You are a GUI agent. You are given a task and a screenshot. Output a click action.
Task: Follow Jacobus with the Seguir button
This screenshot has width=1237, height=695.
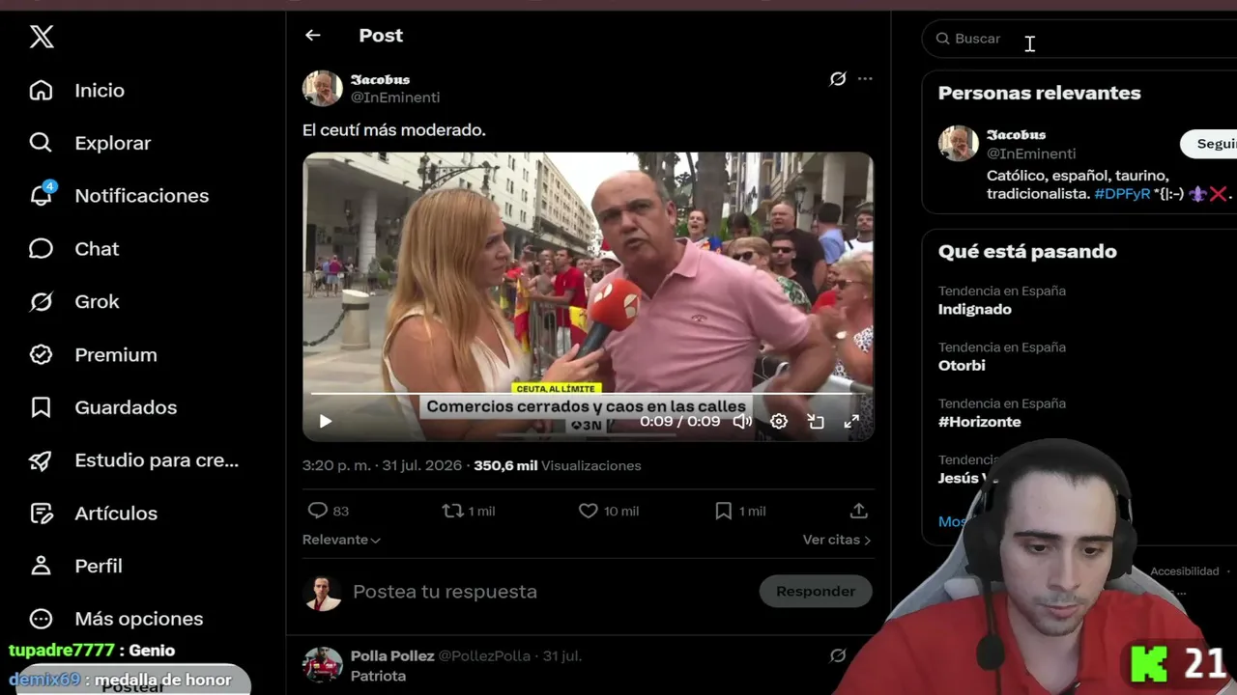coord(1210,144)
